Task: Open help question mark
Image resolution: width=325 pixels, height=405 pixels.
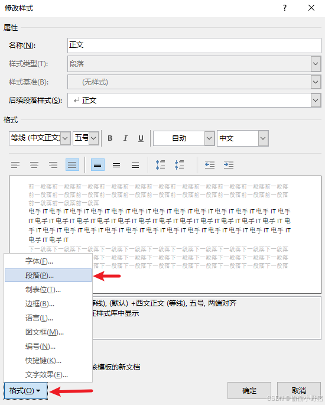Action: tap(285, 8)
